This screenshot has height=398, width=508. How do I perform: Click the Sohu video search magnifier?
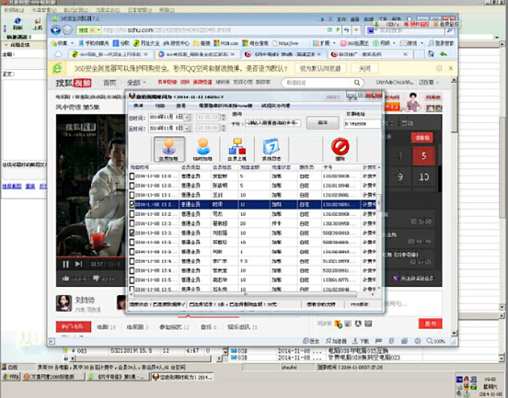[x=357, y=83]
